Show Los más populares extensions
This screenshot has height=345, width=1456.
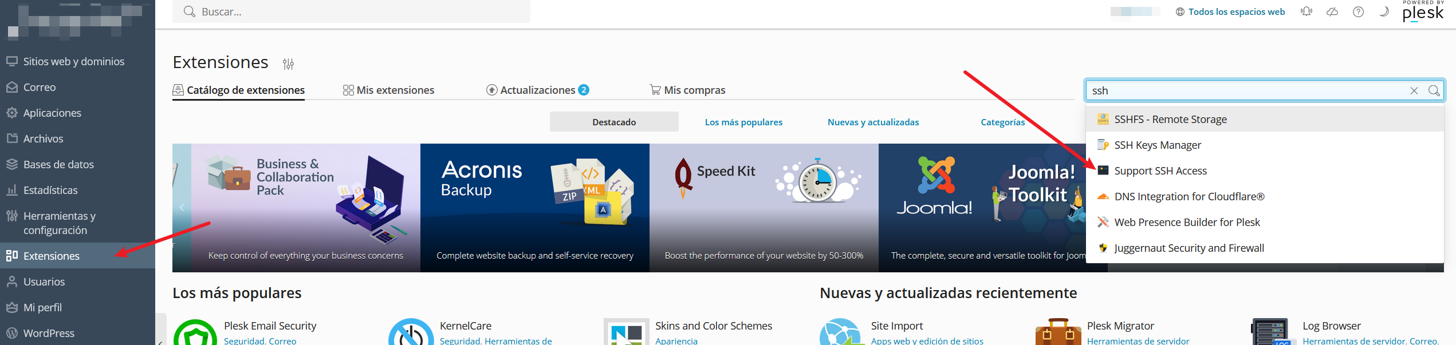click(743, 122)
